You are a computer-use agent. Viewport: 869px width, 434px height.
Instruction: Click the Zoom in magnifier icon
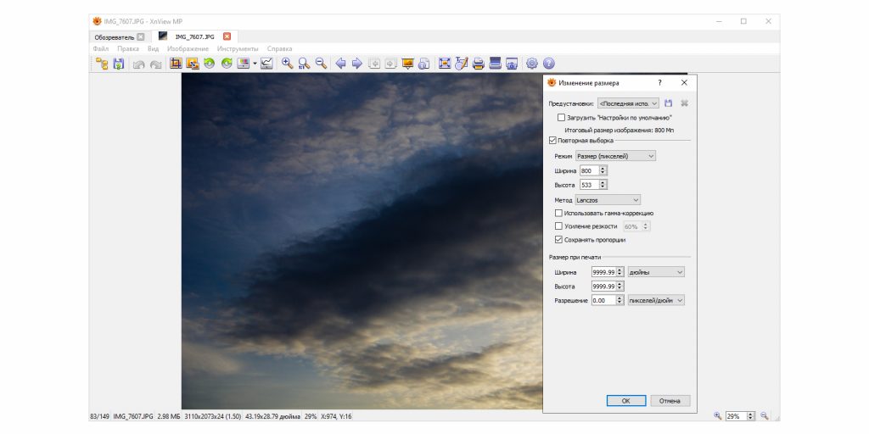pos(287,64)
